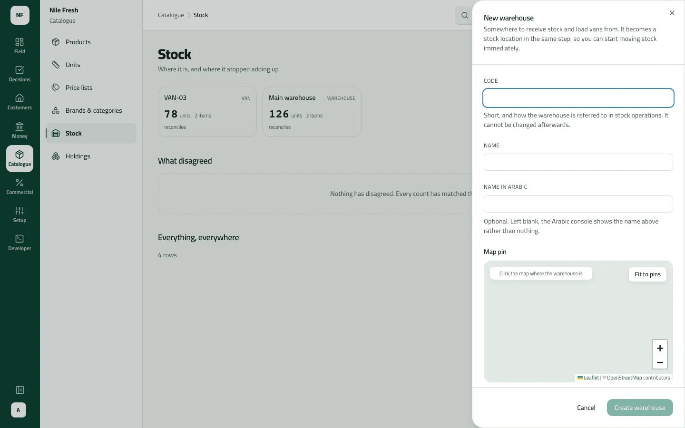Open Units in catalogue menu
The height and width of the screenshot is (428, 685).
[91, 65]
